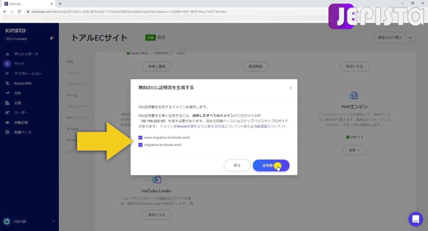428x231 pixels.
Task: Select Kinsta DNS in the sidebar
Action: [23, 83]
